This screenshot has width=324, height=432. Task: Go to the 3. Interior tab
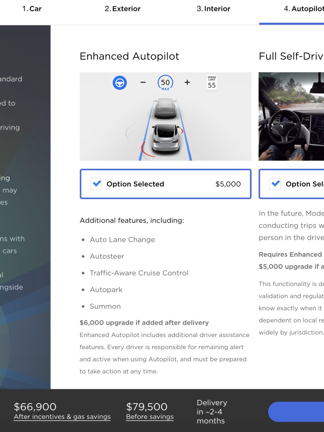(213, 9)
